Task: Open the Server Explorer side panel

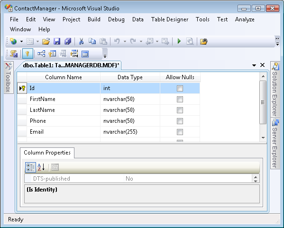Action: click(x=275, y=143)
